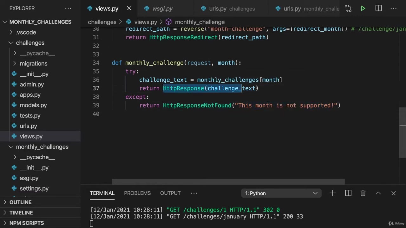This screenshot has height=228, width=406.
Task: Click the split editor icon
Action: [x=378, y=9]
